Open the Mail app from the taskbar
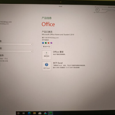 coord(40,113)
